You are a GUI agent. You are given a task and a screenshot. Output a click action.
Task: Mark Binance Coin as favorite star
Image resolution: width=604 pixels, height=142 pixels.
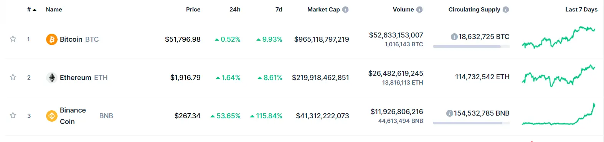click(13, 115)
